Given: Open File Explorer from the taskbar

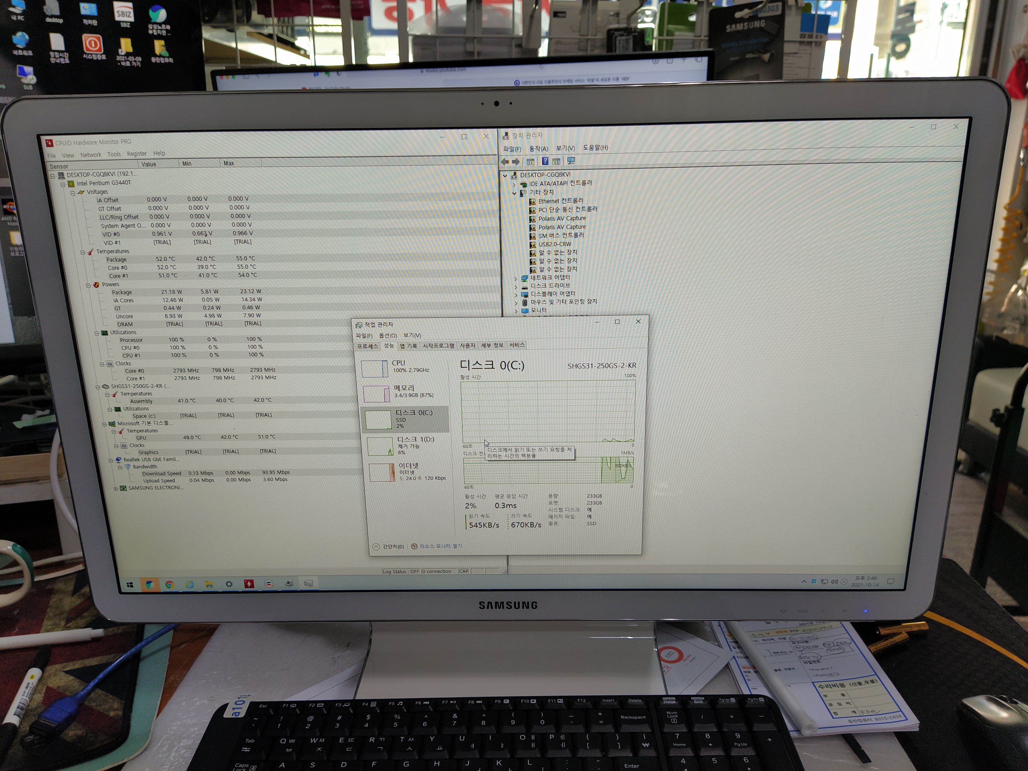Looking at the screenshot, I should point(209,585).
